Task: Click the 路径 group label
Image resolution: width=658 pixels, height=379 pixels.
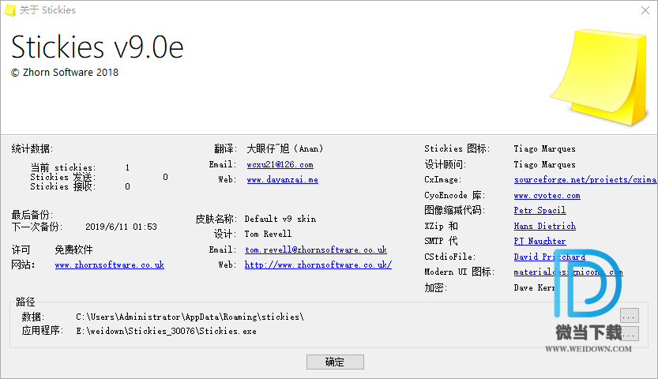Action: 25,302
